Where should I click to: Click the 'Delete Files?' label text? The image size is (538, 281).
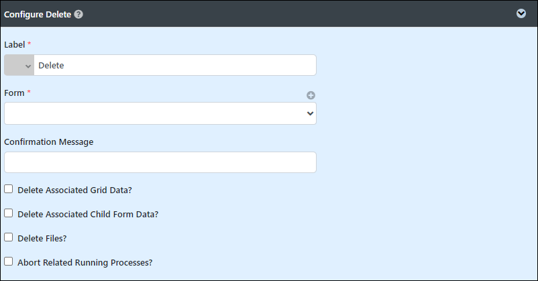pyautogui.click(x=42, y=239)
